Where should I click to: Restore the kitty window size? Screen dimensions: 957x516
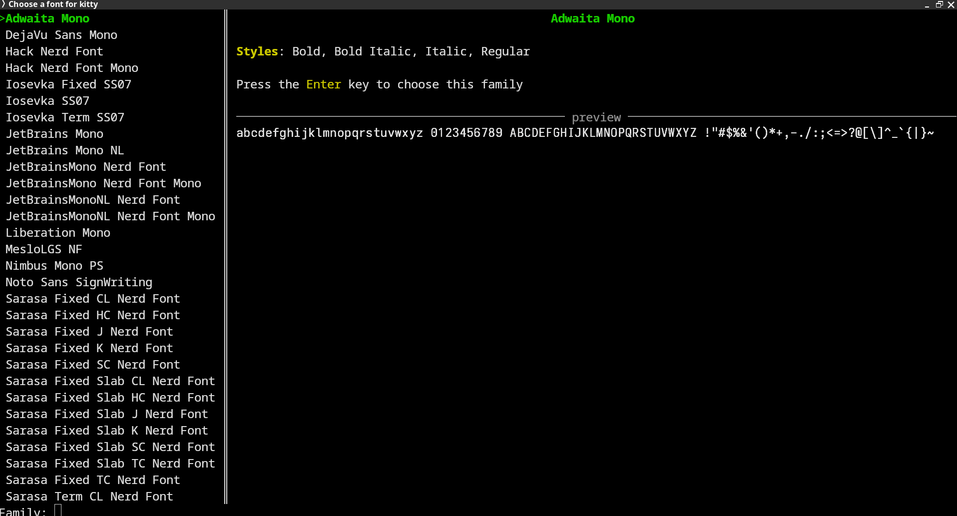(x=939, y=4)
